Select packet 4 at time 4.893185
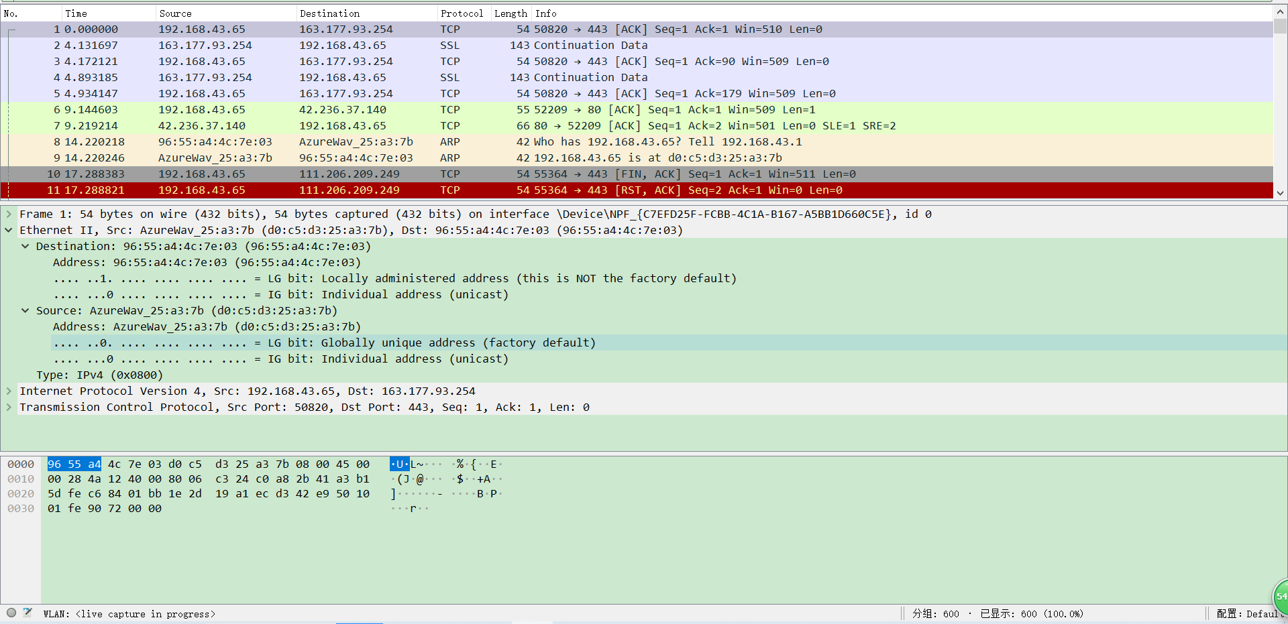This screenshot has width=1288, height=624. 637,78
